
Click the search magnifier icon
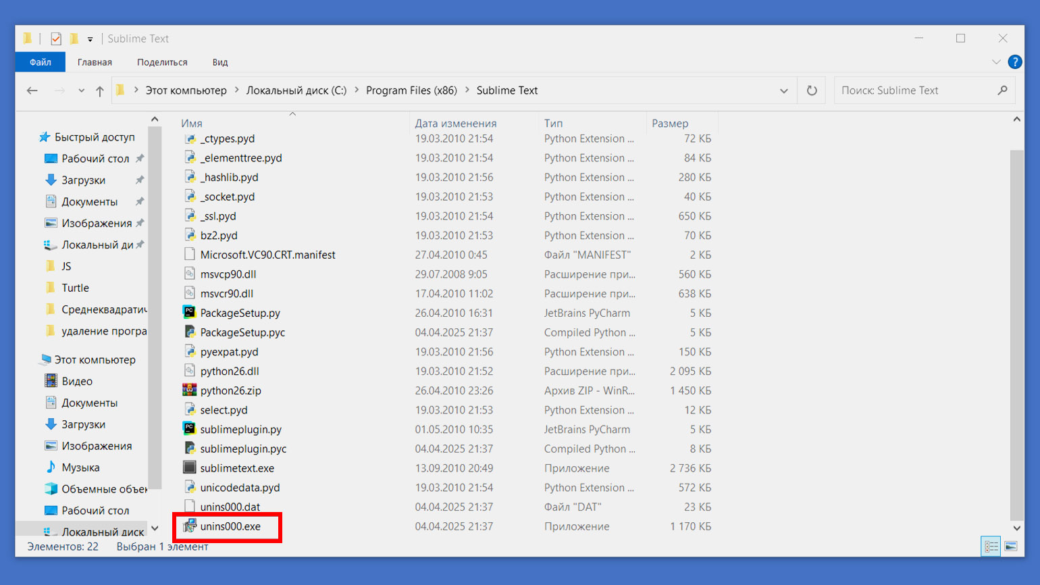[1002, 91]
